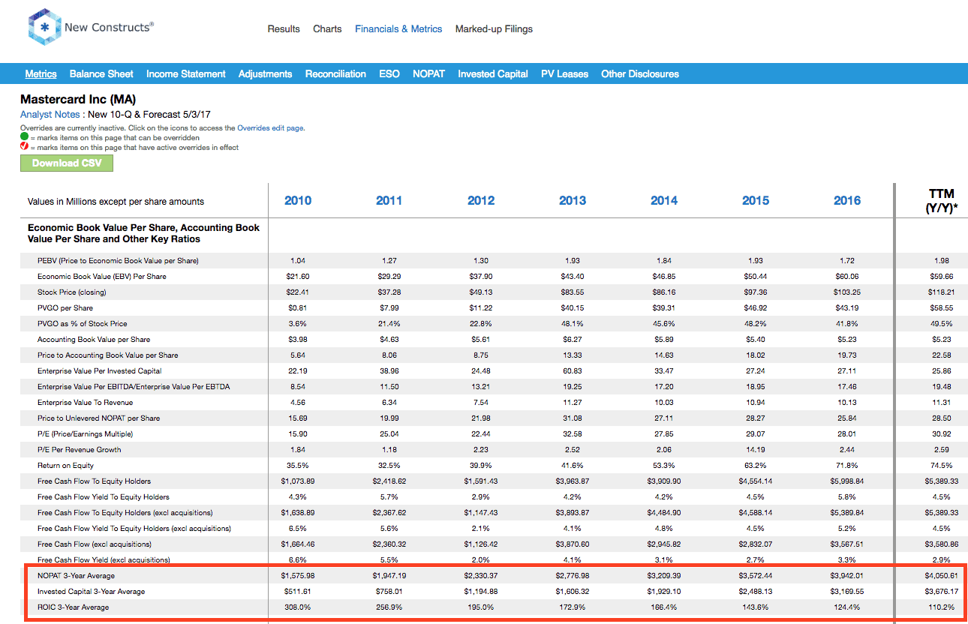
Task: Click 2013 Invested Capital average $1,606.32
Action: pos(573,592)
